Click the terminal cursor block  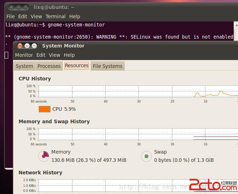(x=6, y=55)
